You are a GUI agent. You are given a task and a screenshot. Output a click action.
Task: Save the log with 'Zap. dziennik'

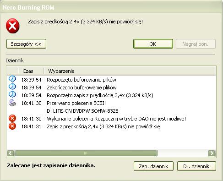(153, 166)
